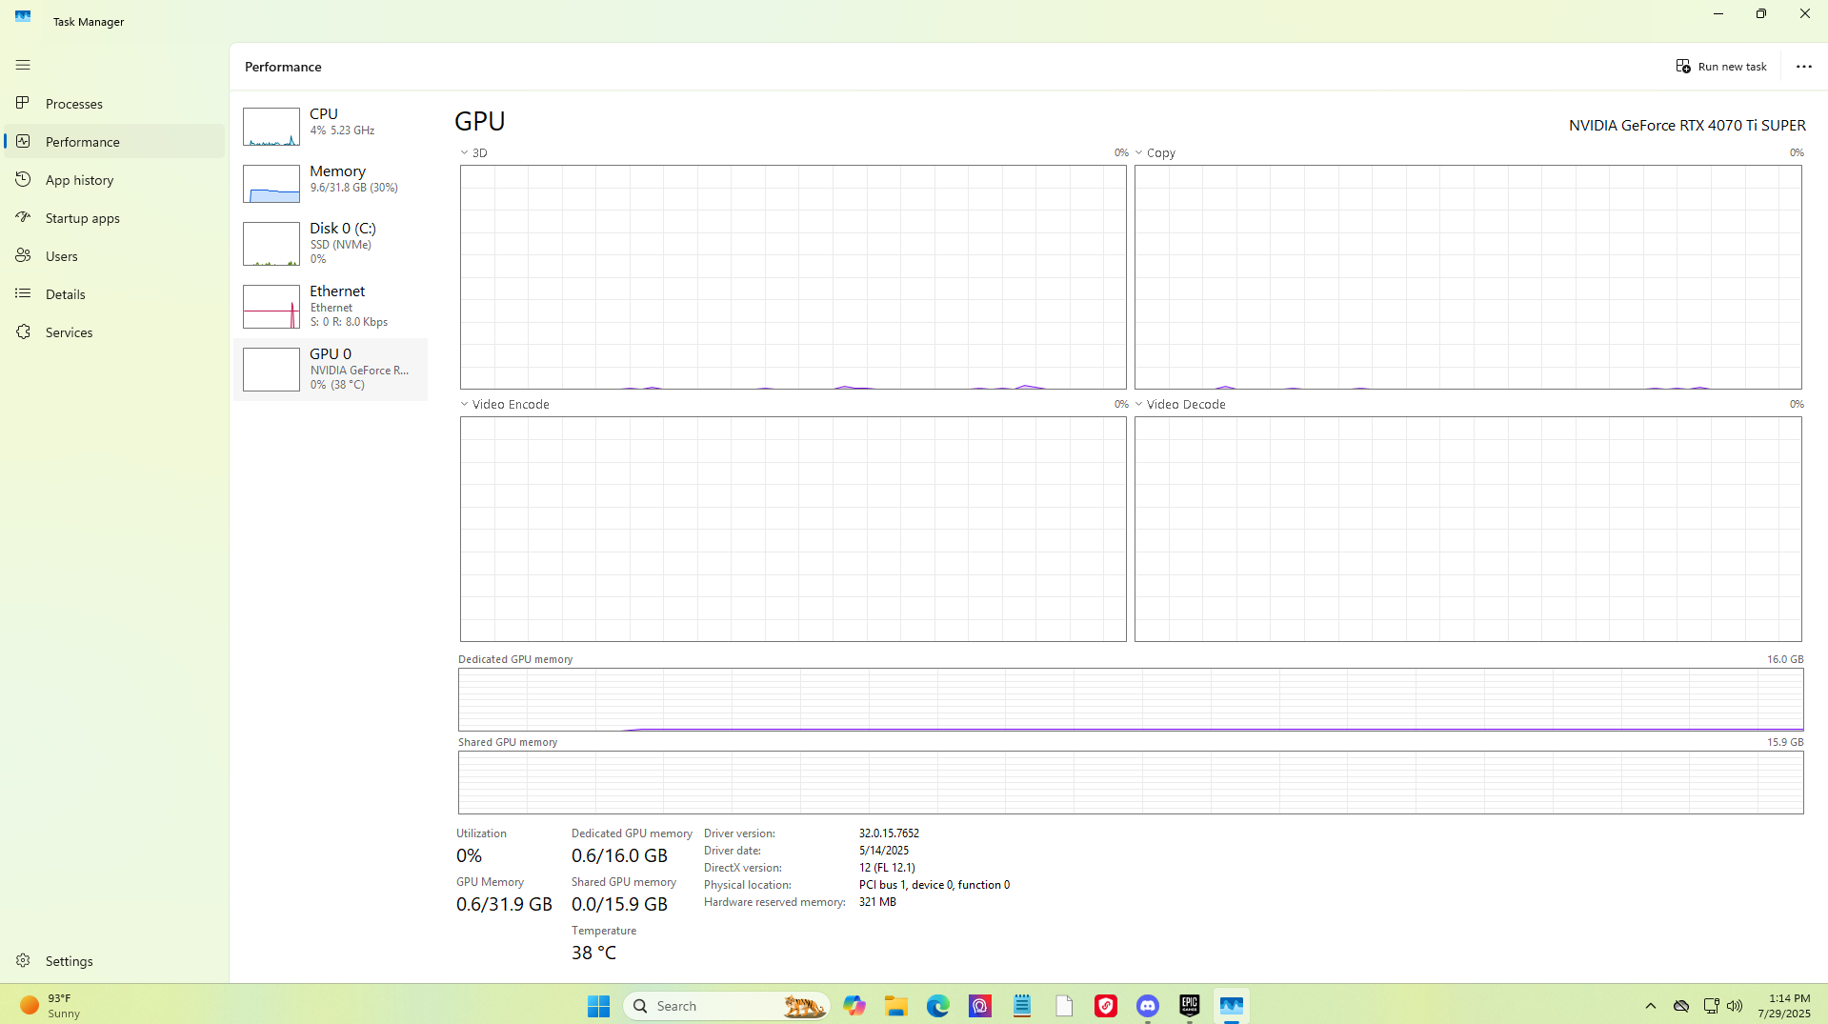Click Task Manager title bar app icon

pyautogui.click(x=23, y=16)
